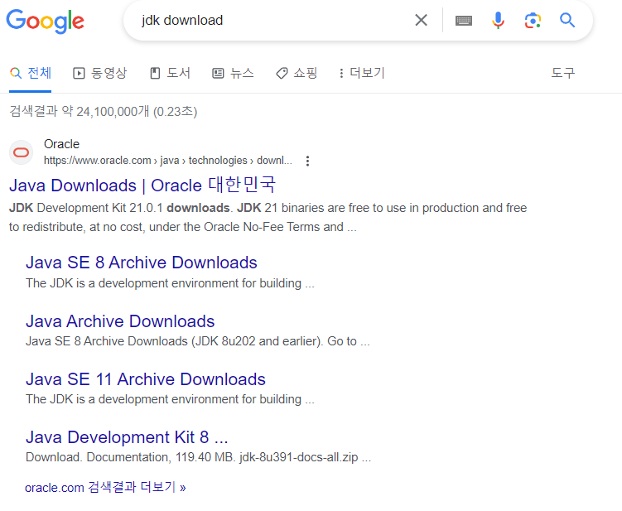Switch to the 도서 tab
The image size is (622, 511).
pos(170,73)
